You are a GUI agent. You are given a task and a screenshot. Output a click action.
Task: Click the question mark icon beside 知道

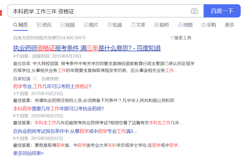109,25
